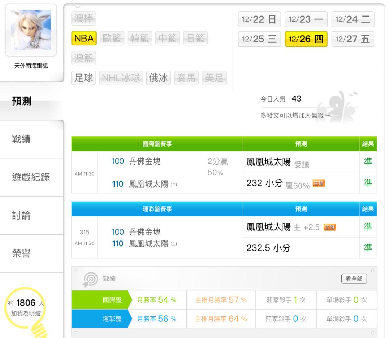Click 單場殺手 0 次 in 運彩盤 row
Screen dimensions: 389x338
[346, 319]
